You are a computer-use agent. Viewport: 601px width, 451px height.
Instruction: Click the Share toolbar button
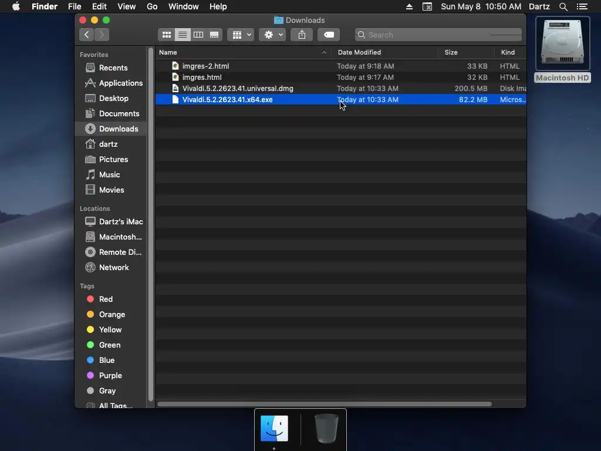[302, 35]
